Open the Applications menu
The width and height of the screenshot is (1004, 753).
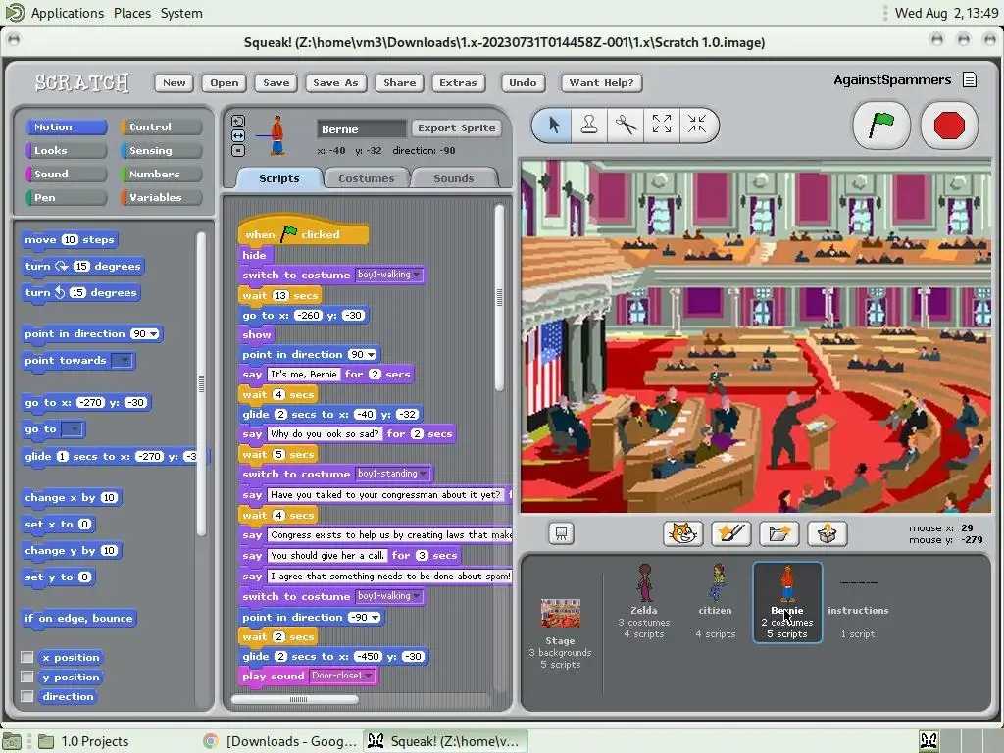pos(68,13)
